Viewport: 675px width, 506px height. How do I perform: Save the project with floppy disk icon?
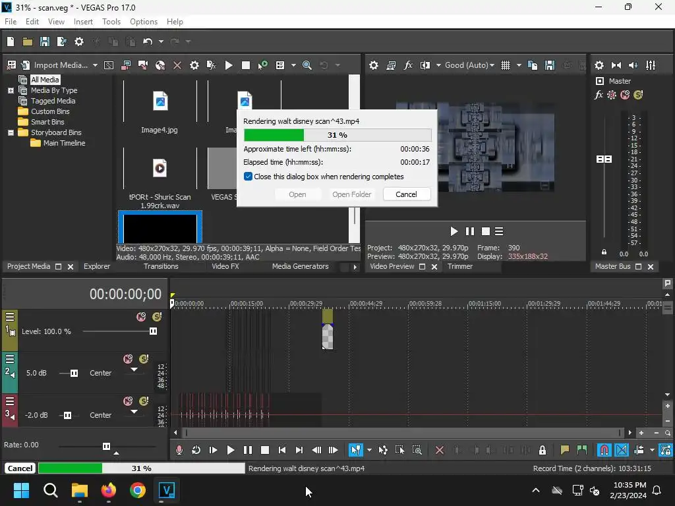(44, 42)
